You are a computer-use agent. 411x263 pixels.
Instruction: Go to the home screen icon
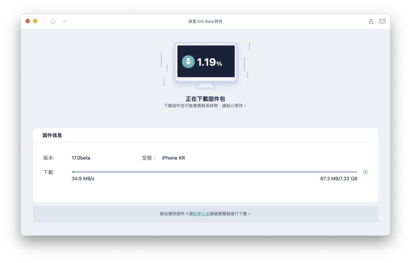53,22
